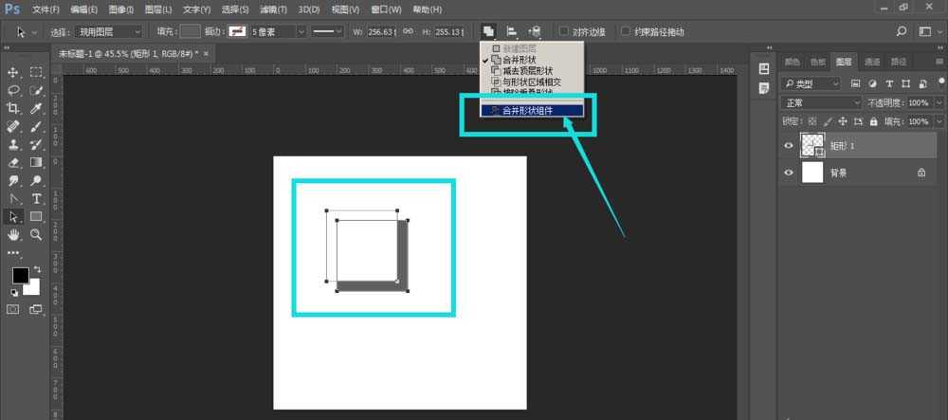Select the Hand tool

click(x=14, y=234)
